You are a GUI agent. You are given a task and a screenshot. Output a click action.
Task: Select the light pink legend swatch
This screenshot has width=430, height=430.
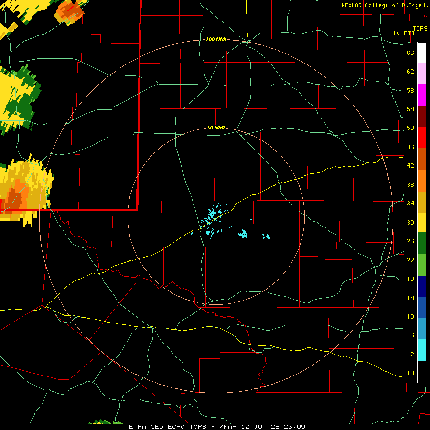tap(422, 73)
